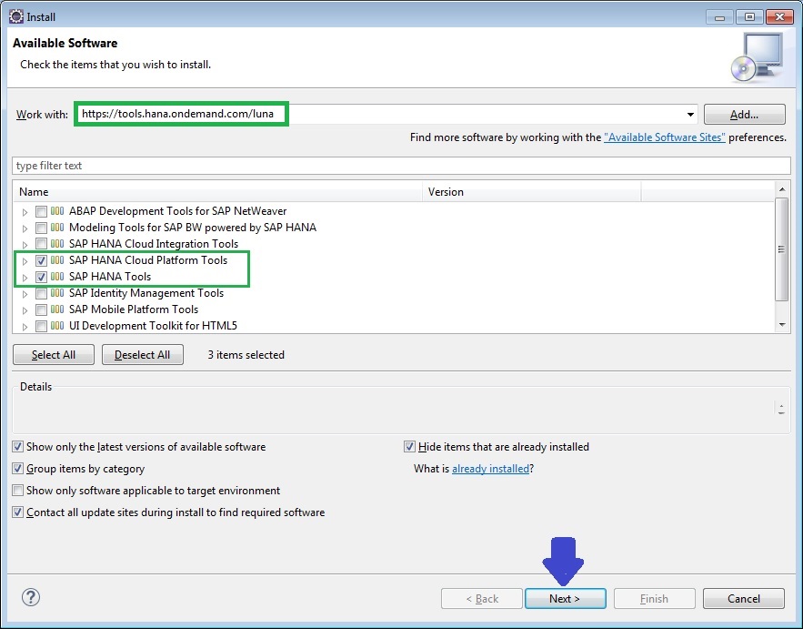Expand ABAP Development Tools tree node
Screen dimensions: 803x629
click(25, 212)
